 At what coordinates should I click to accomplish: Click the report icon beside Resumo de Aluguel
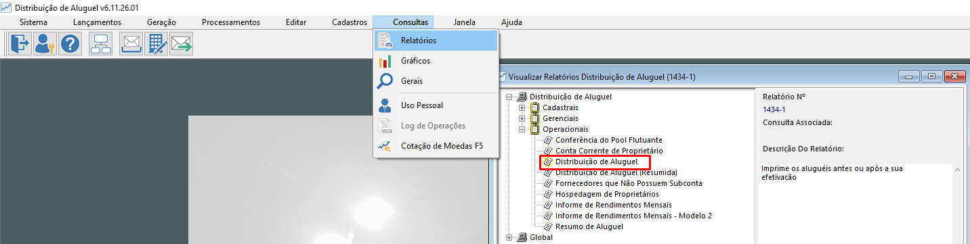pyautogui.click(x=549, y=226)
